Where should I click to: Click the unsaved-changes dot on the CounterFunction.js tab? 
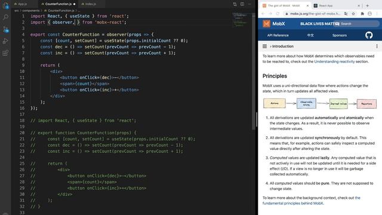74,4
